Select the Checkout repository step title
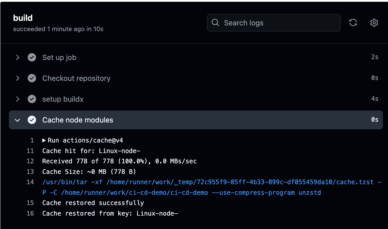This screenshot has height=229, width=388. 76,78
